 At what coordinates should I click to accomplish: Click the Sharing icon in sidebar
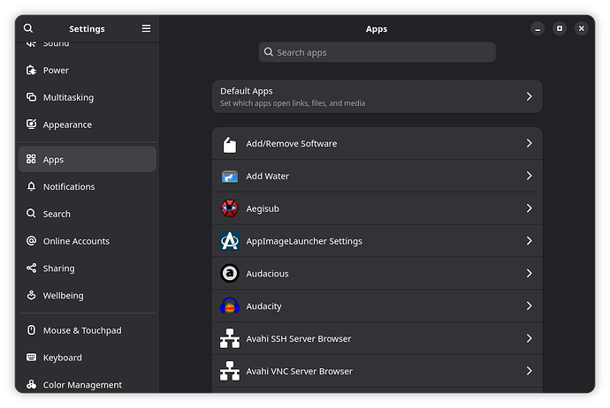31,268
